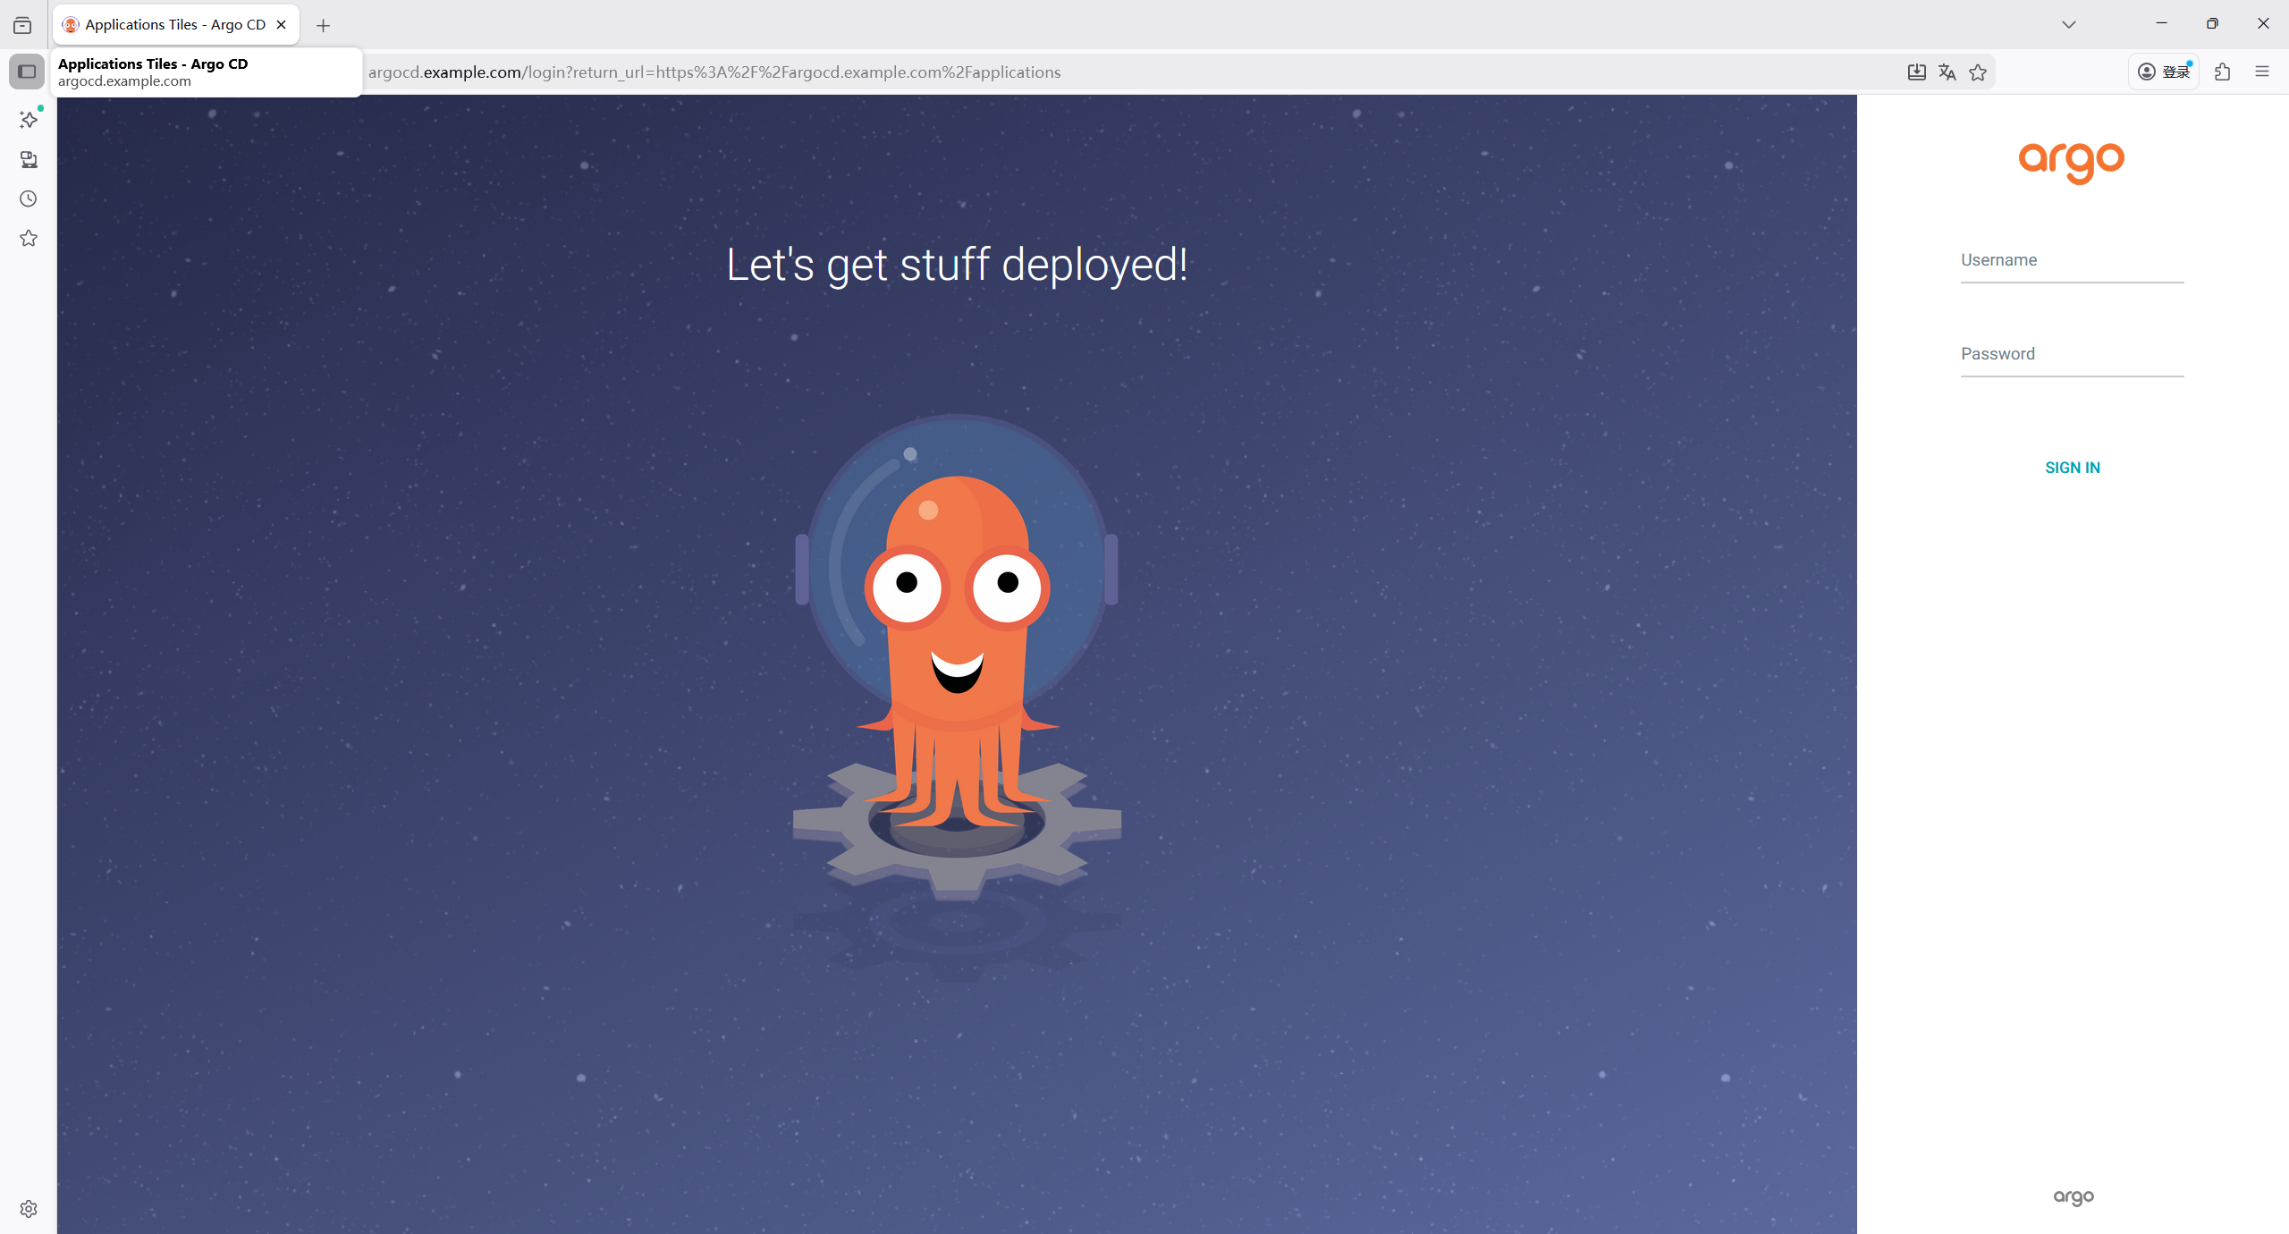Close the Argo CD tab
2289x1234 pixels.
pyautogui.click(x=282, y=25)
